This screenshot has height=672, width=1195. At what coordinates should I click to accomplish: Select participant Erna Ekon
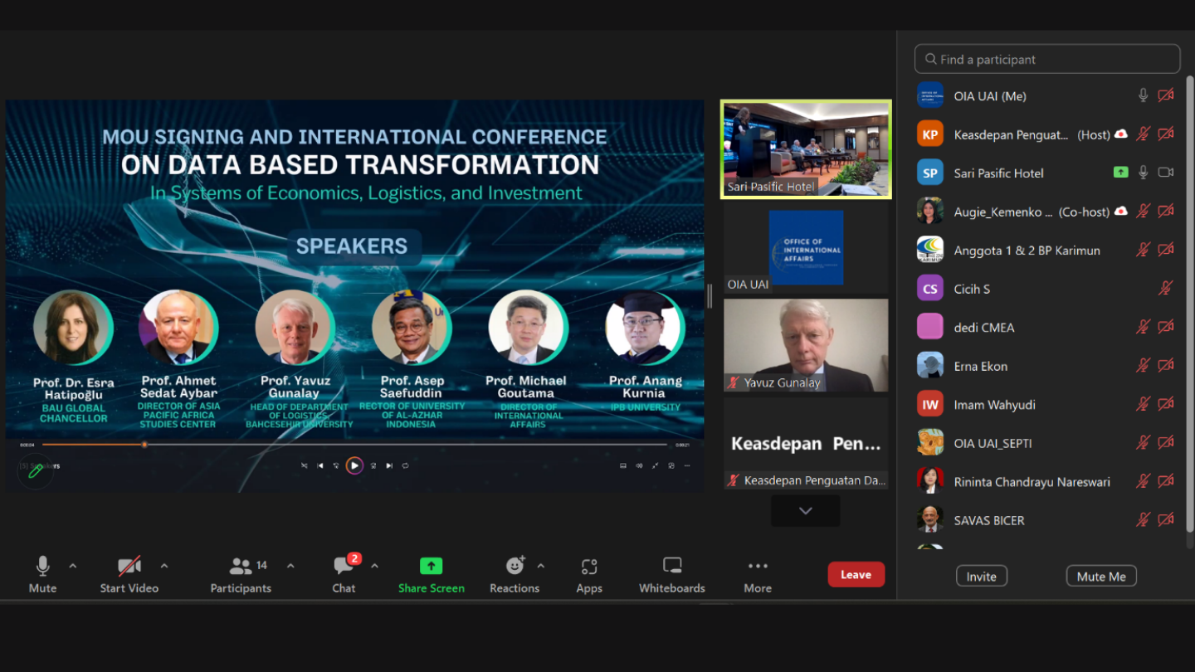coord(1049,366)
